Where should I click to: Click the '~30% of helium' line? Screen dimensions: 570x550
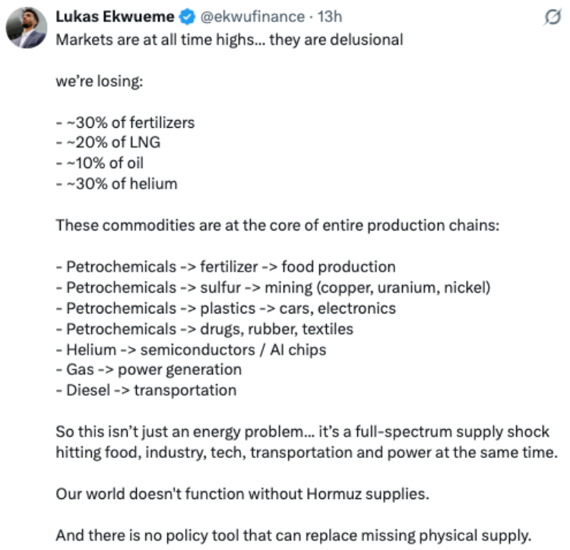[117, 183]
